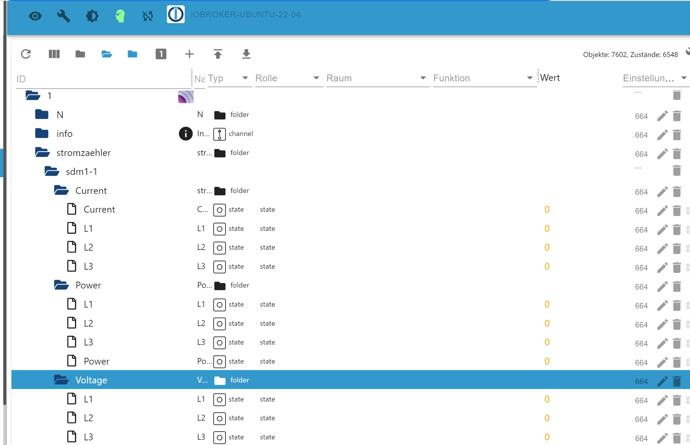Click the download objects arrow icon
The image size is (690, 445).
[246, 54]
